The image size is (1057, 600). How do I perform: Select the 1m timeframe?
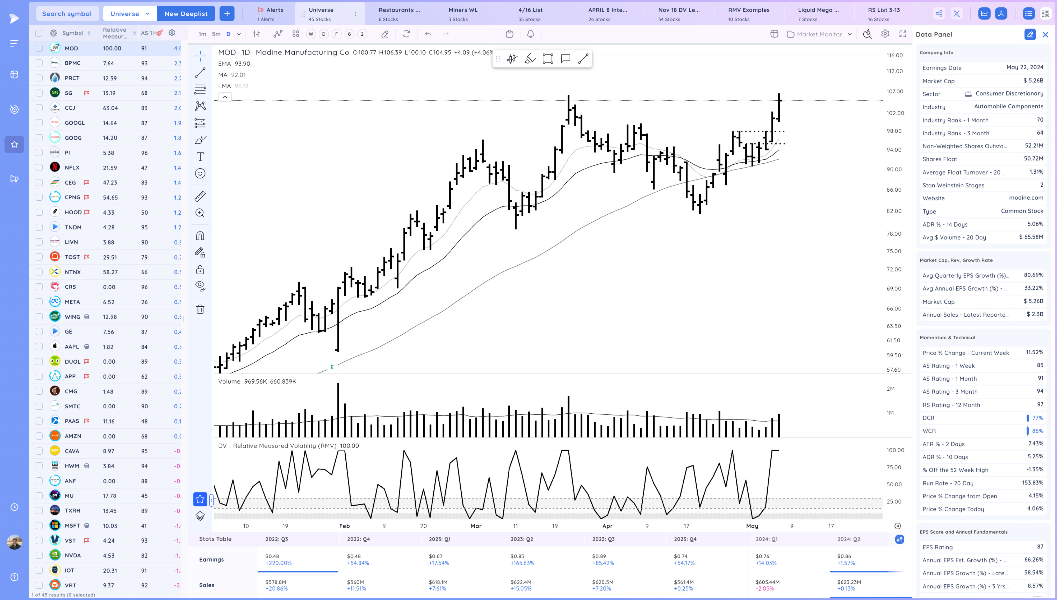coord(202,34)
